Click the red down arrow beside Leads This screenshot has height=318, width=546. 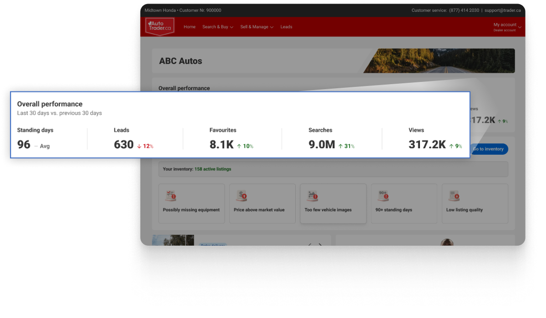tap(139, 146)
